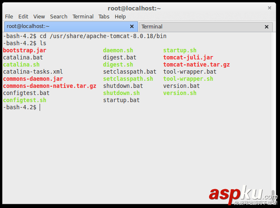Switch to the Terminal tab
280x208 pixels.
[x=206, y=27]
